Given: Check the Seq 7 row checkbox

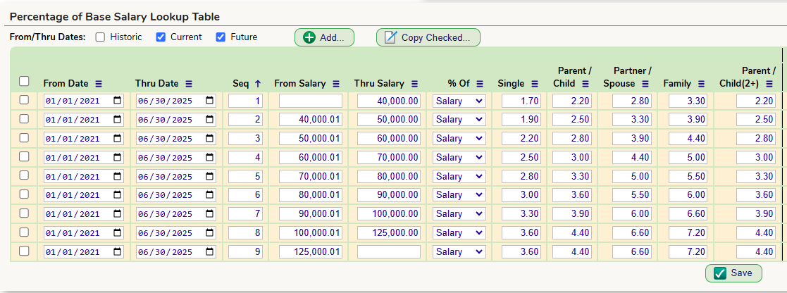Looking at the screenshot, I should click(x=24, y=213).
